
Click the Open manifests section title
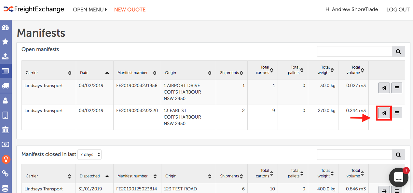pos(40,49)
